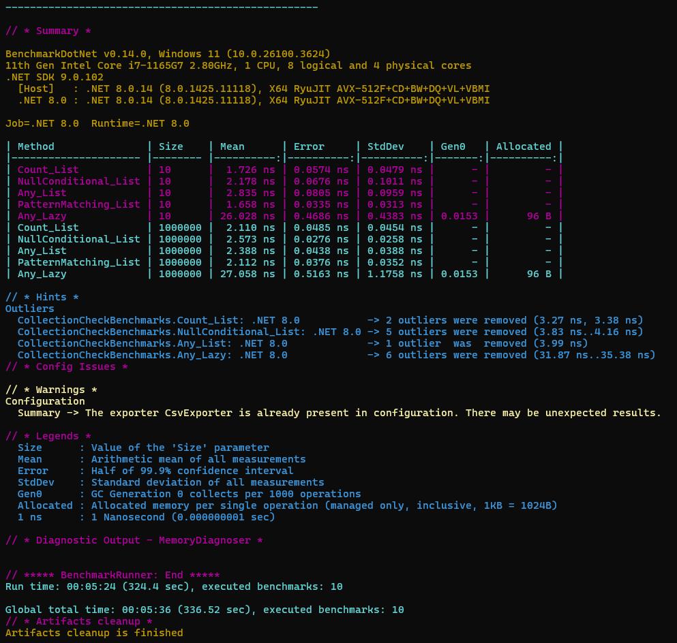Viewport: 677px width, 643px height.
Task: Click the Mean column header
Action: point(232,146)
